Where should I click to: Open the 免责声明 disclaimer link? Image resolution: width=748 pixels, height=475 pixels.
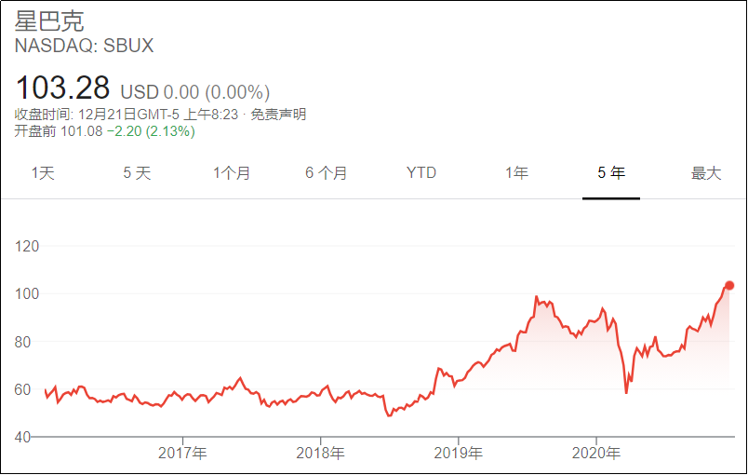(278, 115)
